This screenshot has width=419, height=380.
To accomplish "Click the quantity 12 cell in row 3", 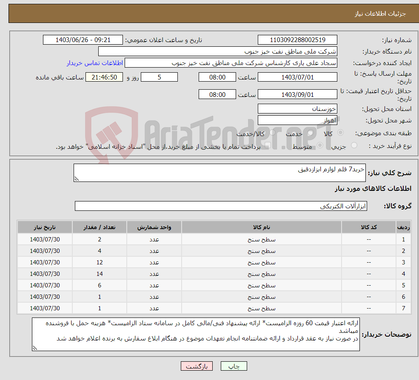I will (x=100, y=263).
